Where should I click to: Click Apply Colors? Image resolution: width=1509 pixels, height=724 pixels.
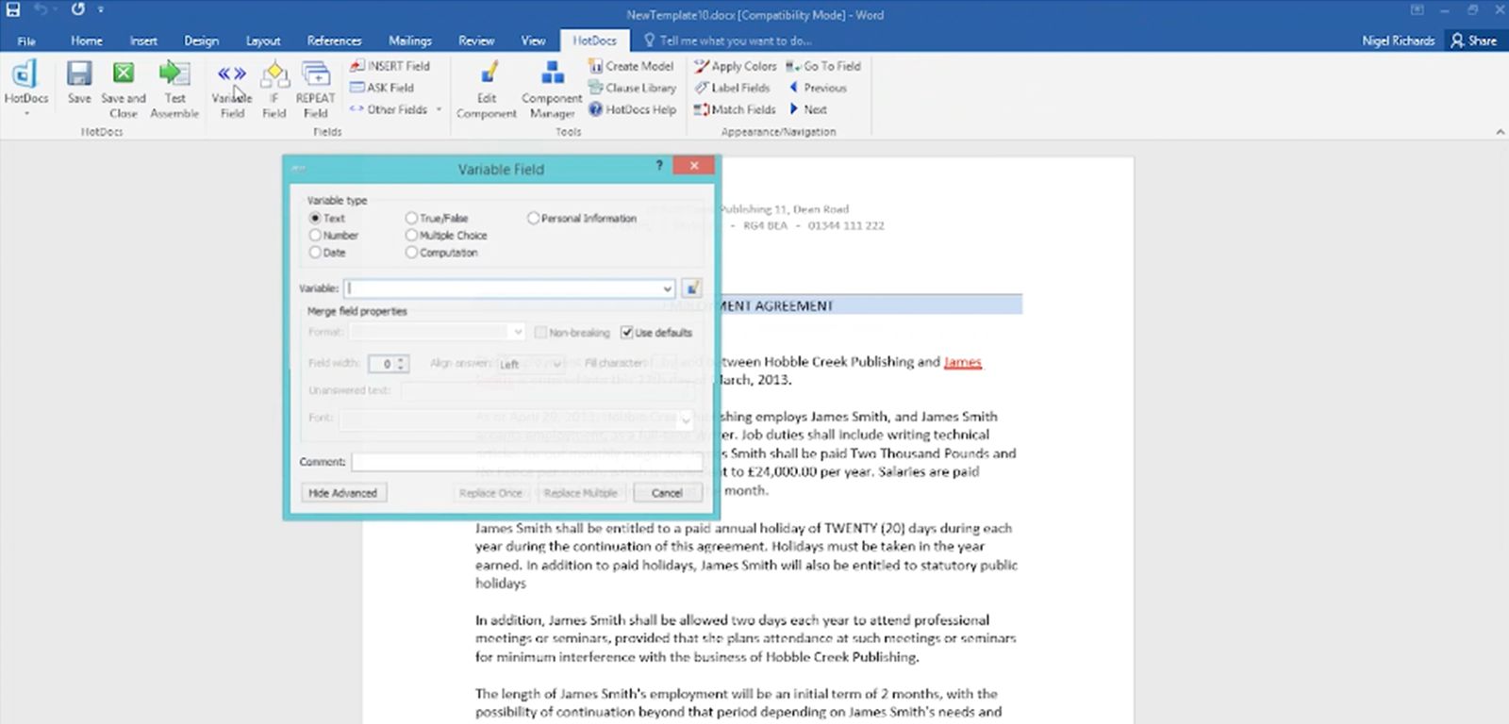pyautogui.click(x=736, y=66)
